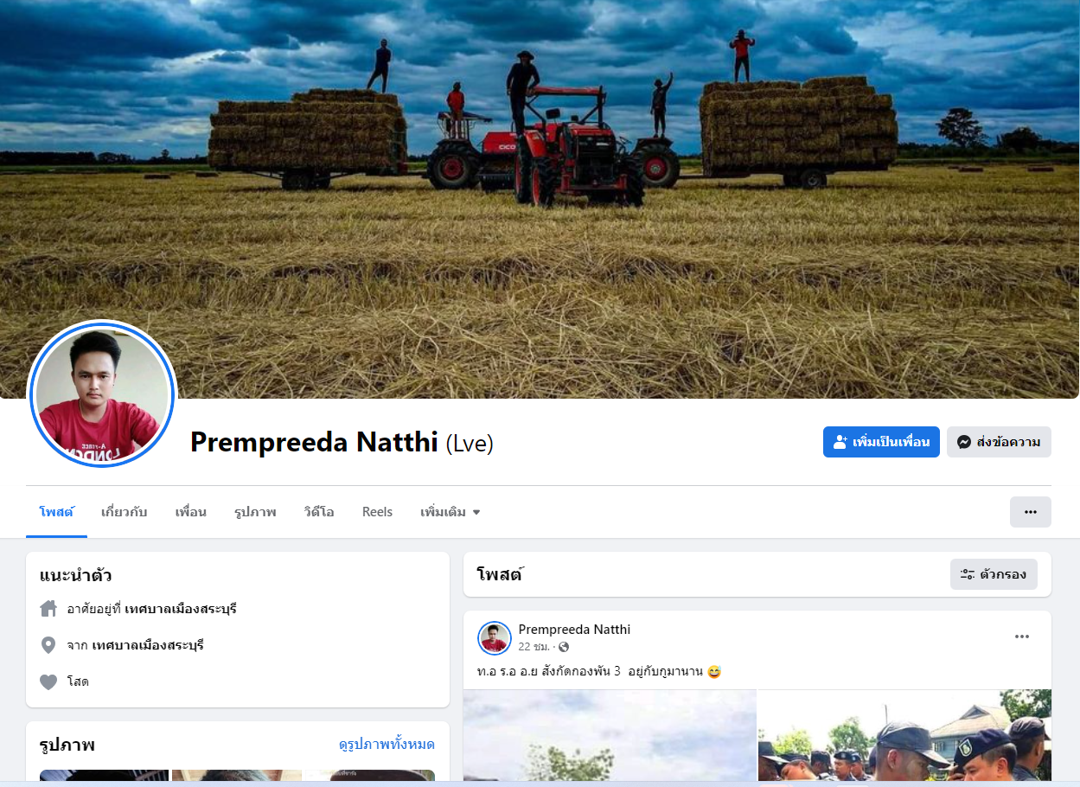Switch to the เกี่ยวกับ tab
This screenshot has height=787, width=1080.
[124, 512]
